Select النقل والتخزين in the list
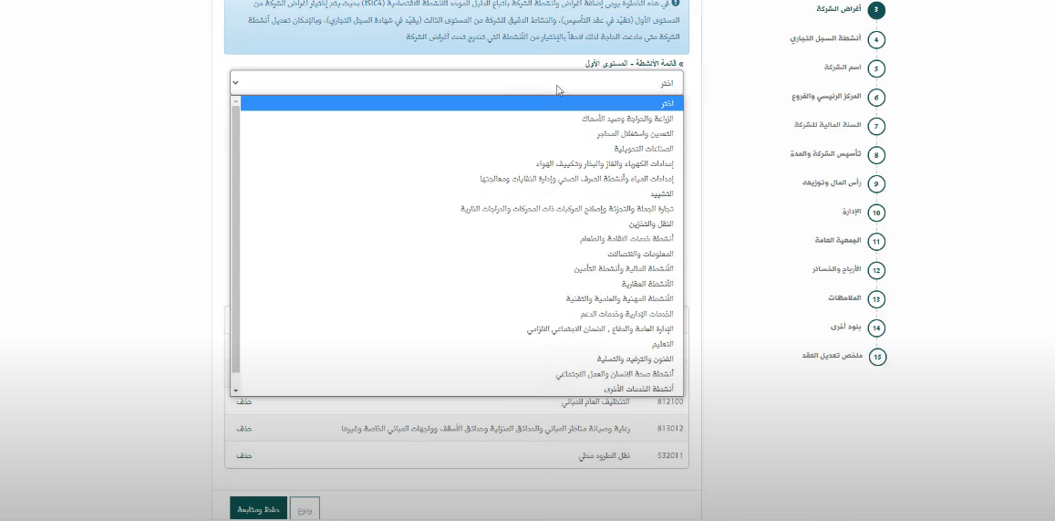This screenshot has width=1055, height=521. point(461,224)
